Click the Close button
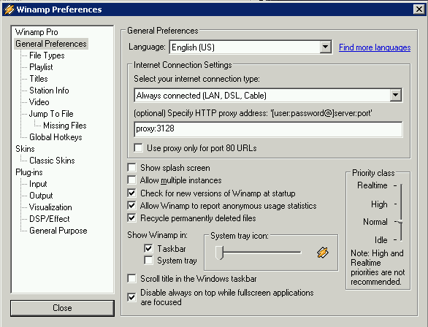 click(62, 308)
